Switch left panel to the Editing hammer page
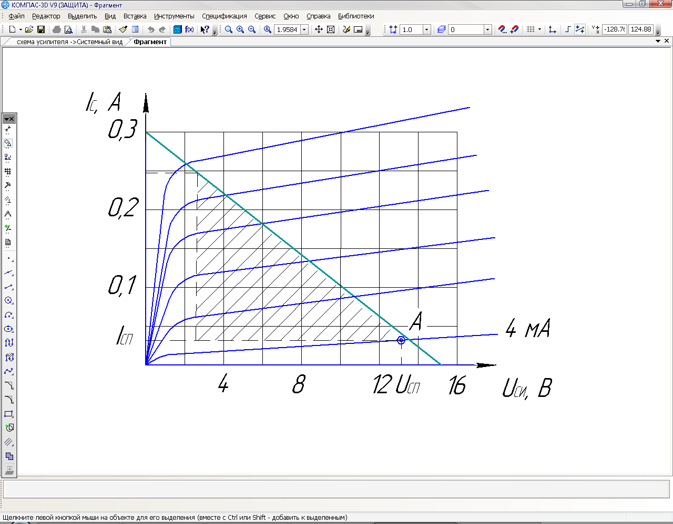Screen dimensions: 673x524 (8, 185)
